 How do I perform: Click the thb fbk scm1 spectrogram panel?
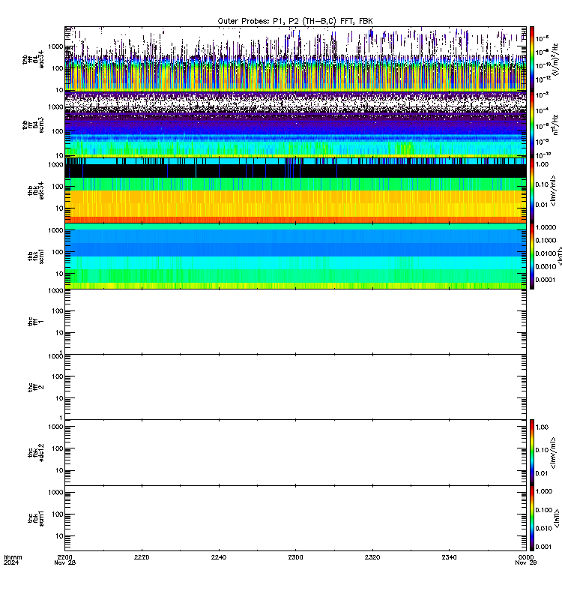[x=295, y=256]
